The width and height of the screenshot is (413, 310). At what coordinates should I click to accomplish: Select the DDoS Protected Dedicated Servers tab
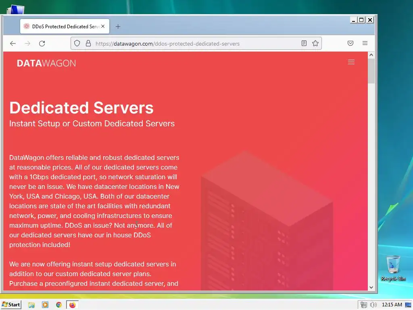[x=65, y=26]
